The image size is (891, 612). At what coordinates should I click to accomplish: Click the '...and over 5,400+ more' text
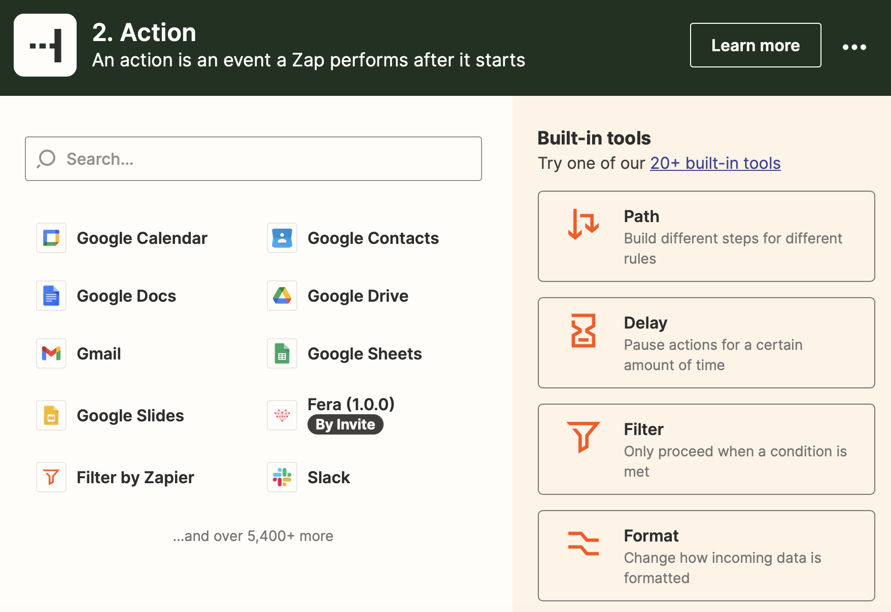pos(253,536)
